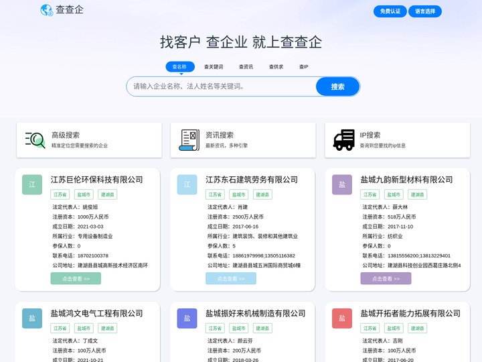Click founding date 2017-11-10
The image size is (482, 362).
(x=400, y=227)
